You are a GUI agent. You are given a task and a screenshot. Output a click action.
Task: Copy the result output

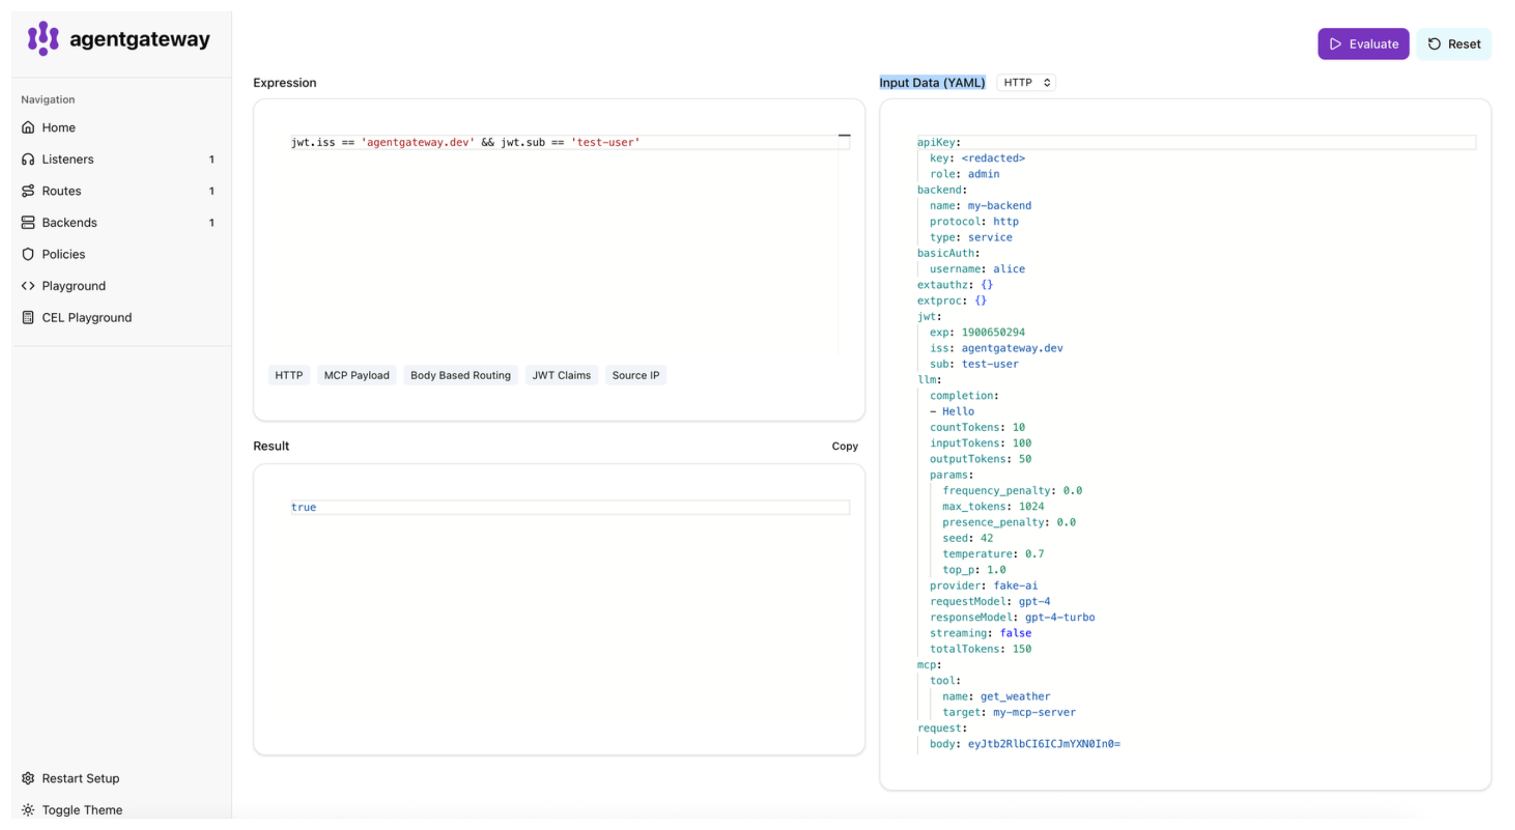844,447
